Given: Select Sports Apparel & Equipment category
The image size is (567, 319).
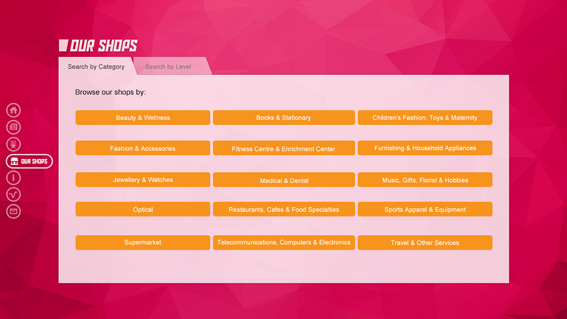Looking at the screenshot, I should pos(425,209).
